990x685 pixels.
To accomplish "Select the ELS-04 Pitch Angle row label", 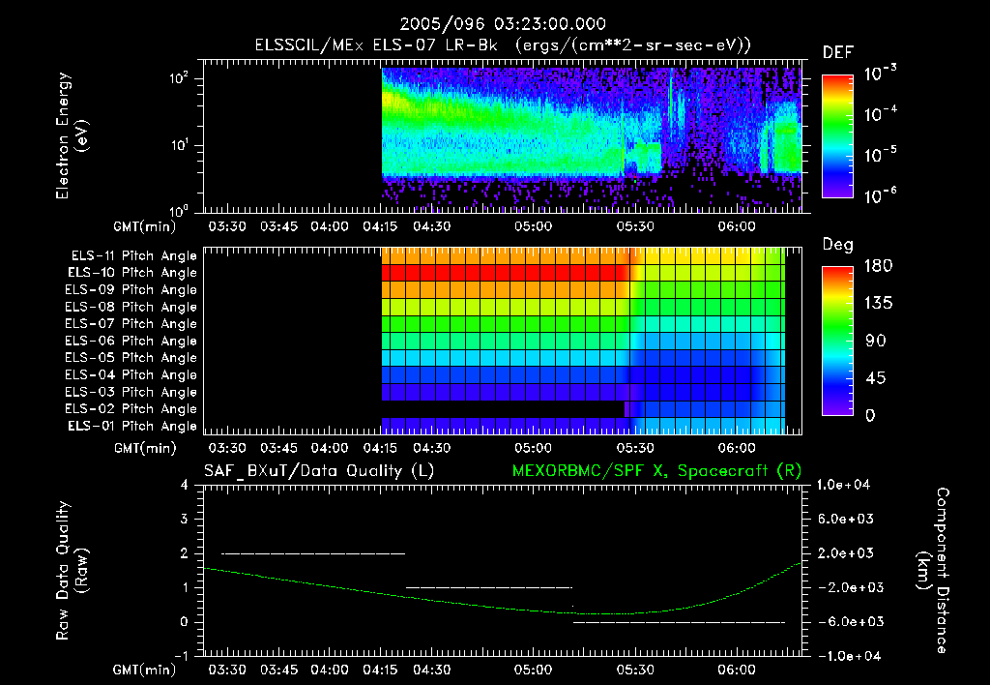I will pos(131,374).
